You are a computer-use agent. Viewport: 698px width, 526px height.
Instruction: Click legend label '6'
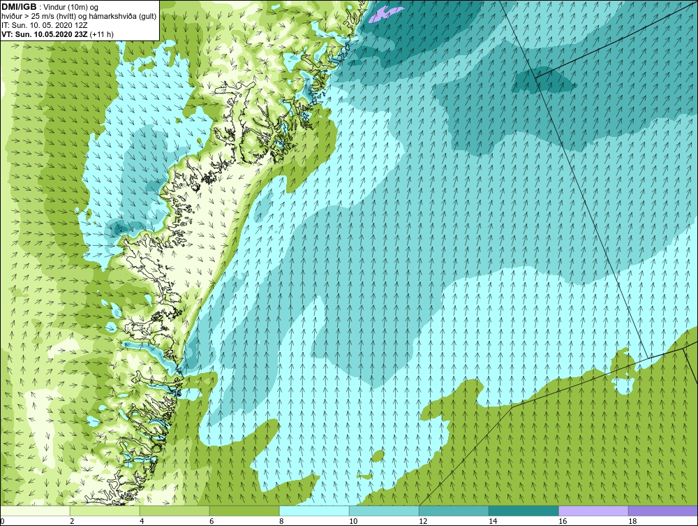pos(211,521)
